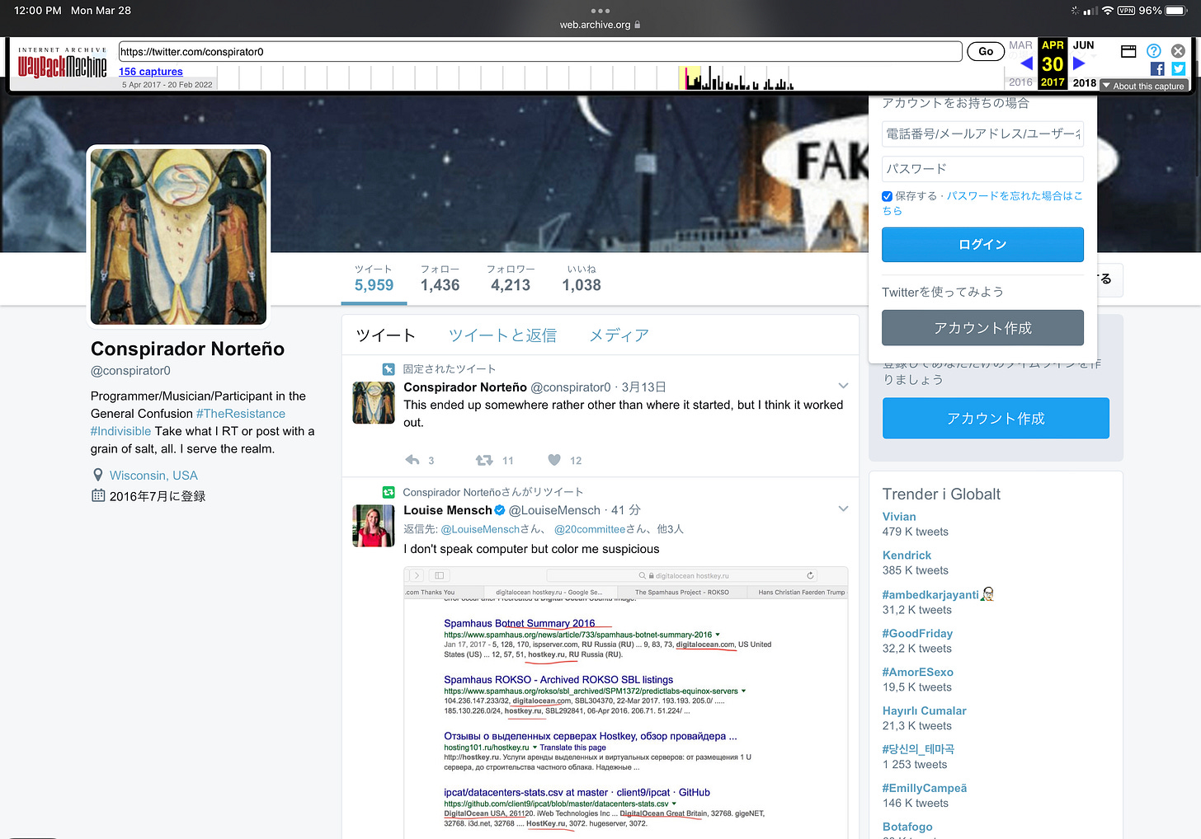The width and height of the screenshot is (1201, 839).
Task: Open the embedded search results screenshot
Action: tap(626, 702)
